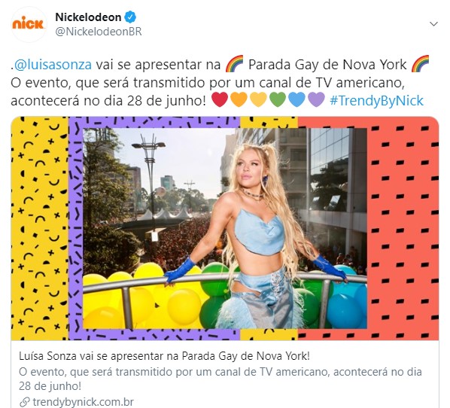Open the Nickelodeon display name profile

click(x=88, y=17)
